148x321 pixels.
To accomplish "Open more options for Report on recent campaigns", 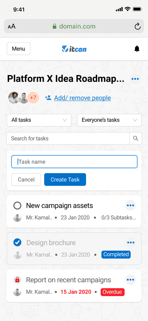I will tap(130, 280).
